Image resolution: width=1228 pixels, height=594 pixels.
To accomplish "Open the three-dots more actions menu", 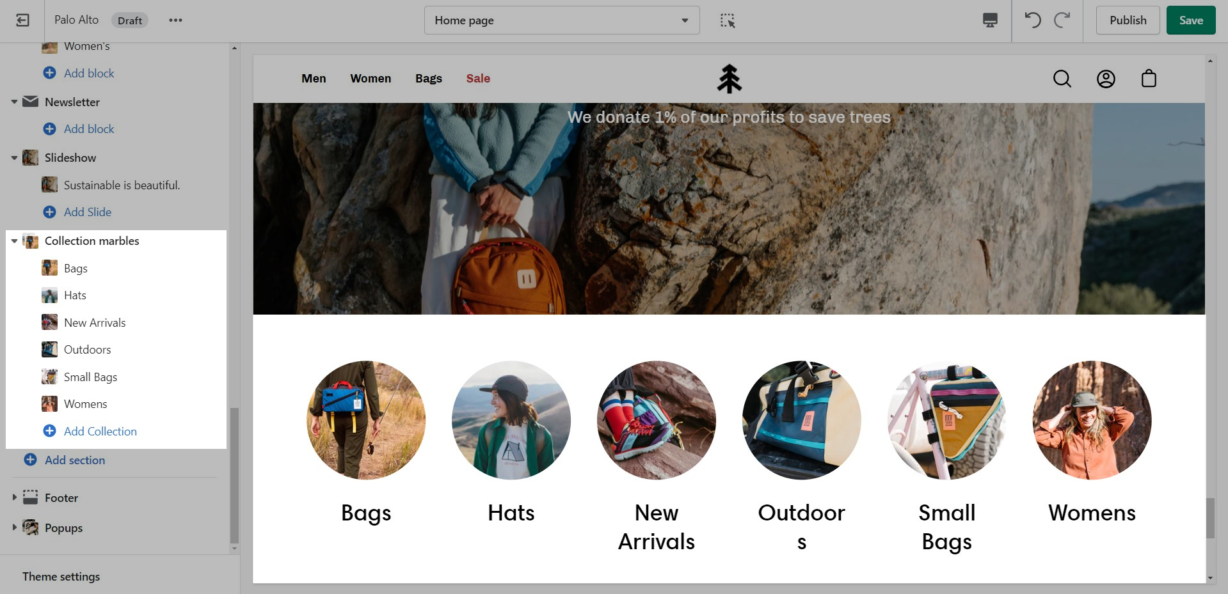I will [x=175, y=20].
